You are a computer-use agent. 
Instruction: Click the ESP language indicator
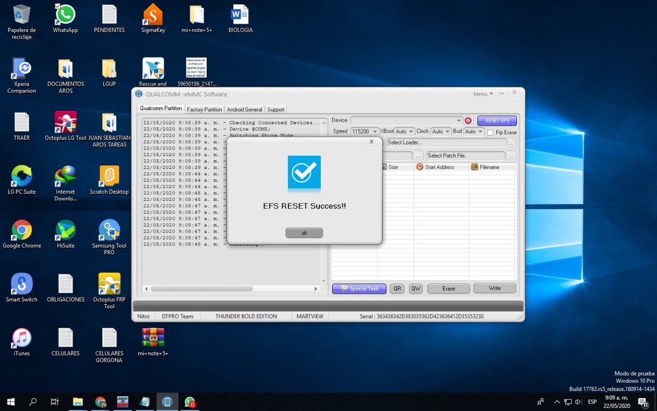(592, 402)
